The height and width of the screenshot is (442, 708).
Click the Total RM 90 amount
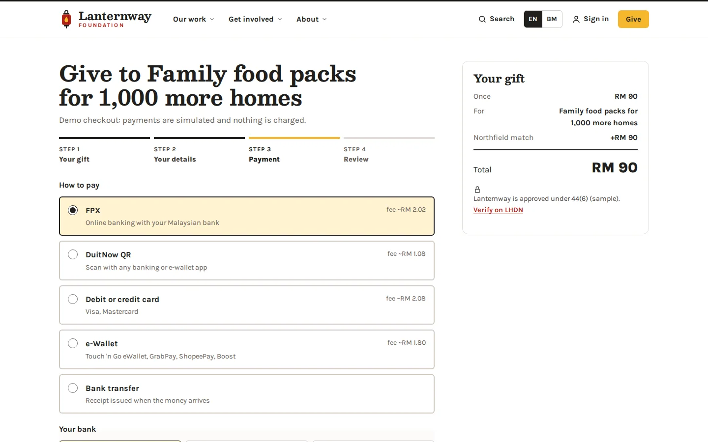[615, 168]
